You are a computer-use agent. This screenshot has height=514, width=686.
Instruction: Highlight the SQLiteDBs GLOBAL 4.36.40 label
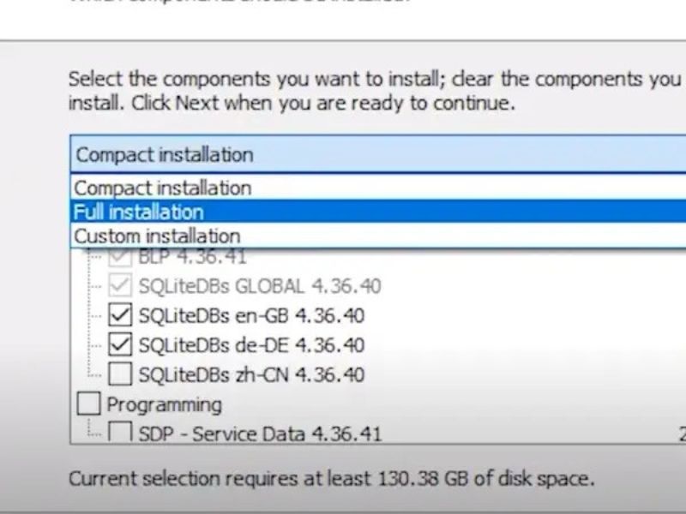point(259,286)
